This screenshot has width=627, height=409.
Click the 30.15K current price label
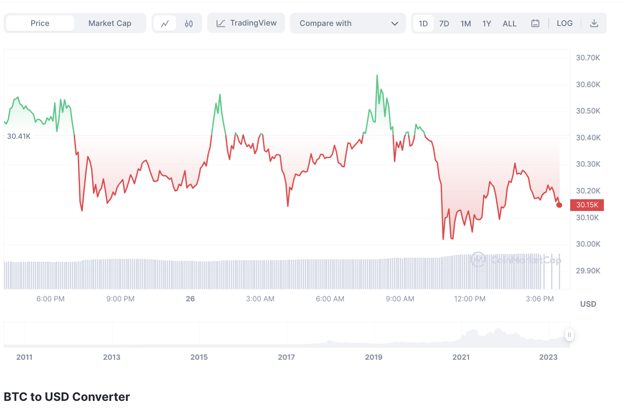[x=587, y=205]
